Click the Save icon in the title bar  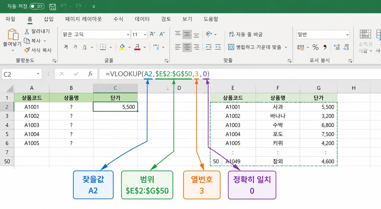click(53, 6)
